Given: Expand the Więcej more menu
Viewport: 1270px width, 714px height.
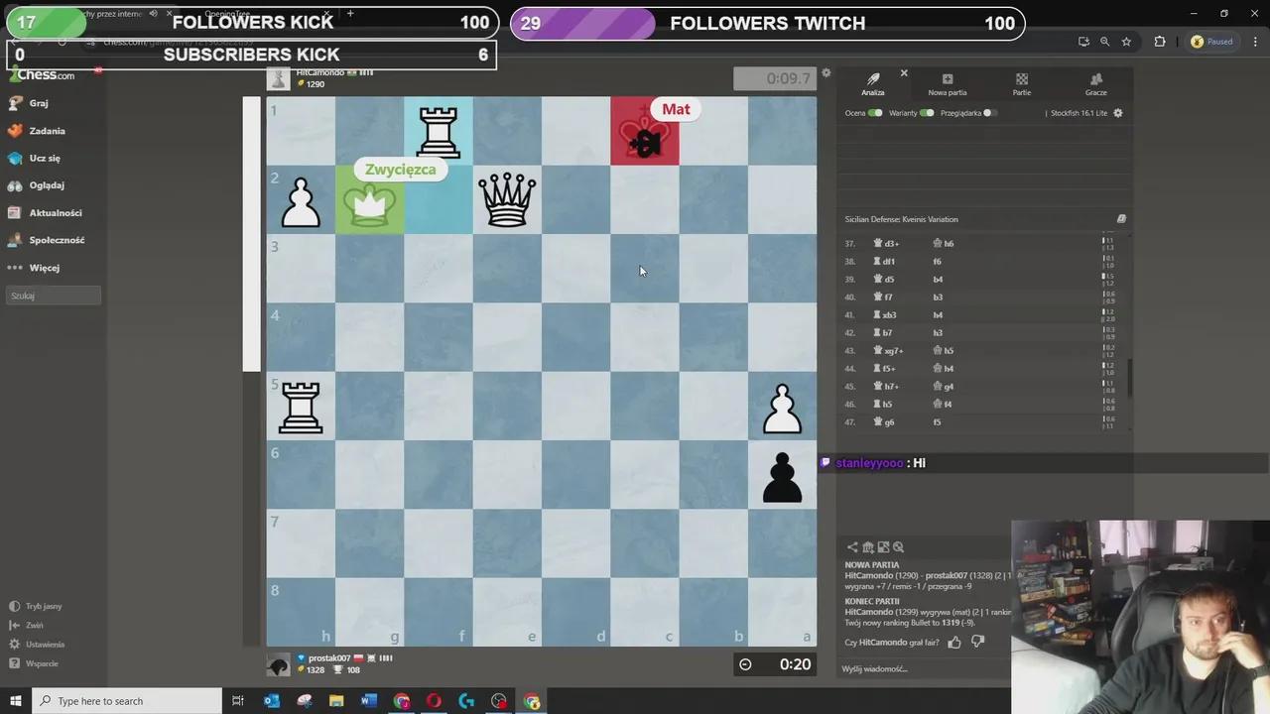Looking at the screenshot, I should point(34,268).
